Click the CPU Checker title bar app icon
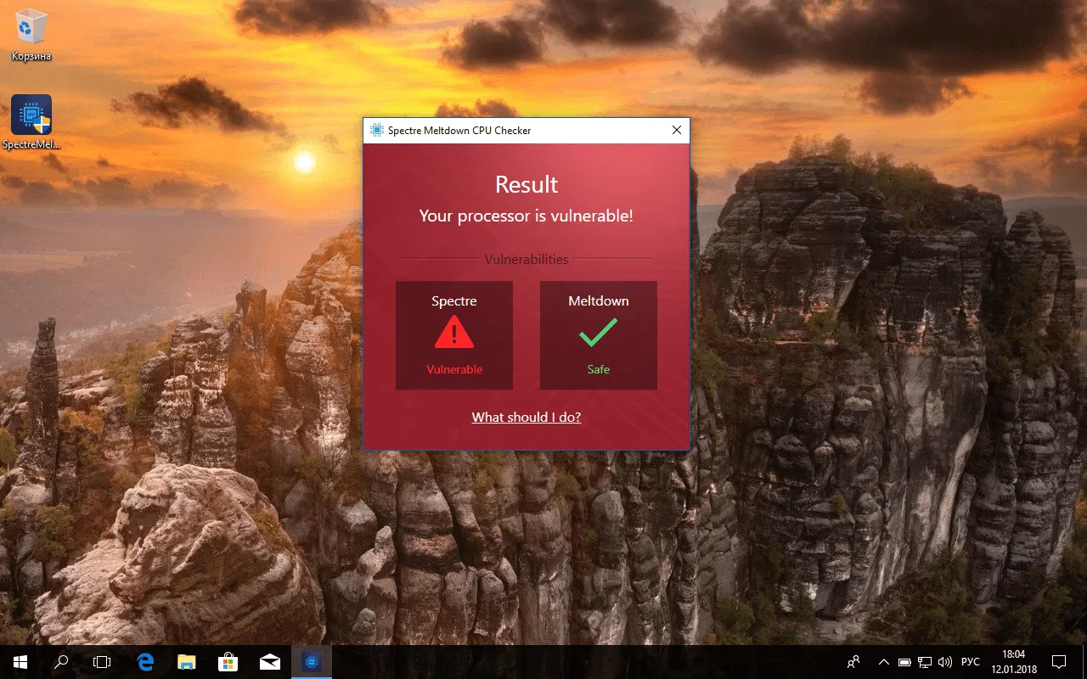Screen dimensions: 1087x679 [376, 130]
